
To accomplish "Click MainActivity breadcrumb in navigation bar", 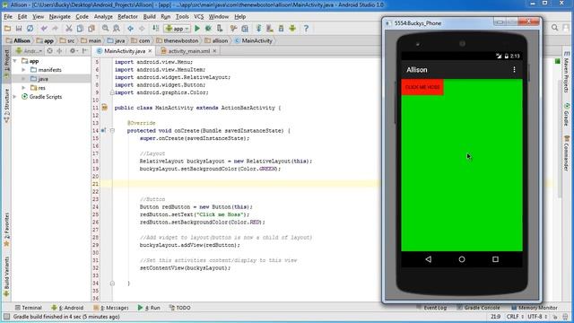I will coord(254,40).
